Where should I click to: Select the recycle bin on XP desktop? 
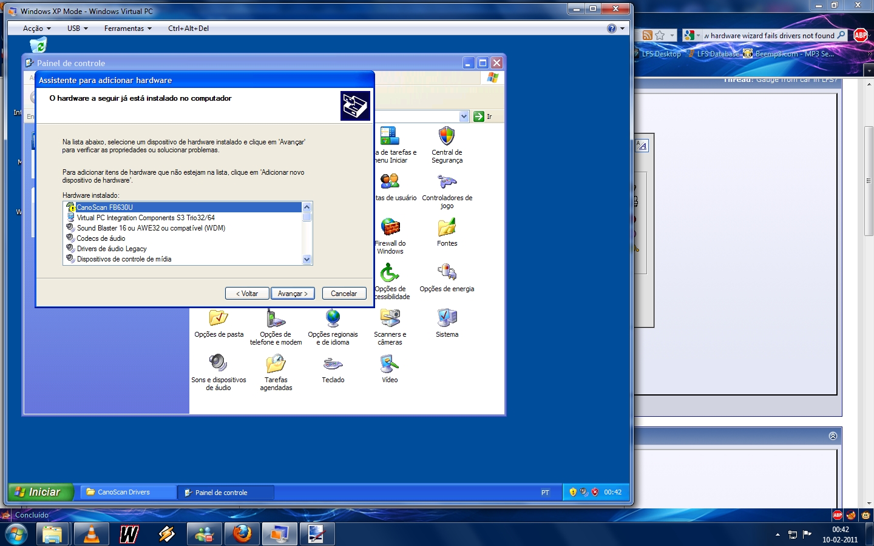click(38, 45)
